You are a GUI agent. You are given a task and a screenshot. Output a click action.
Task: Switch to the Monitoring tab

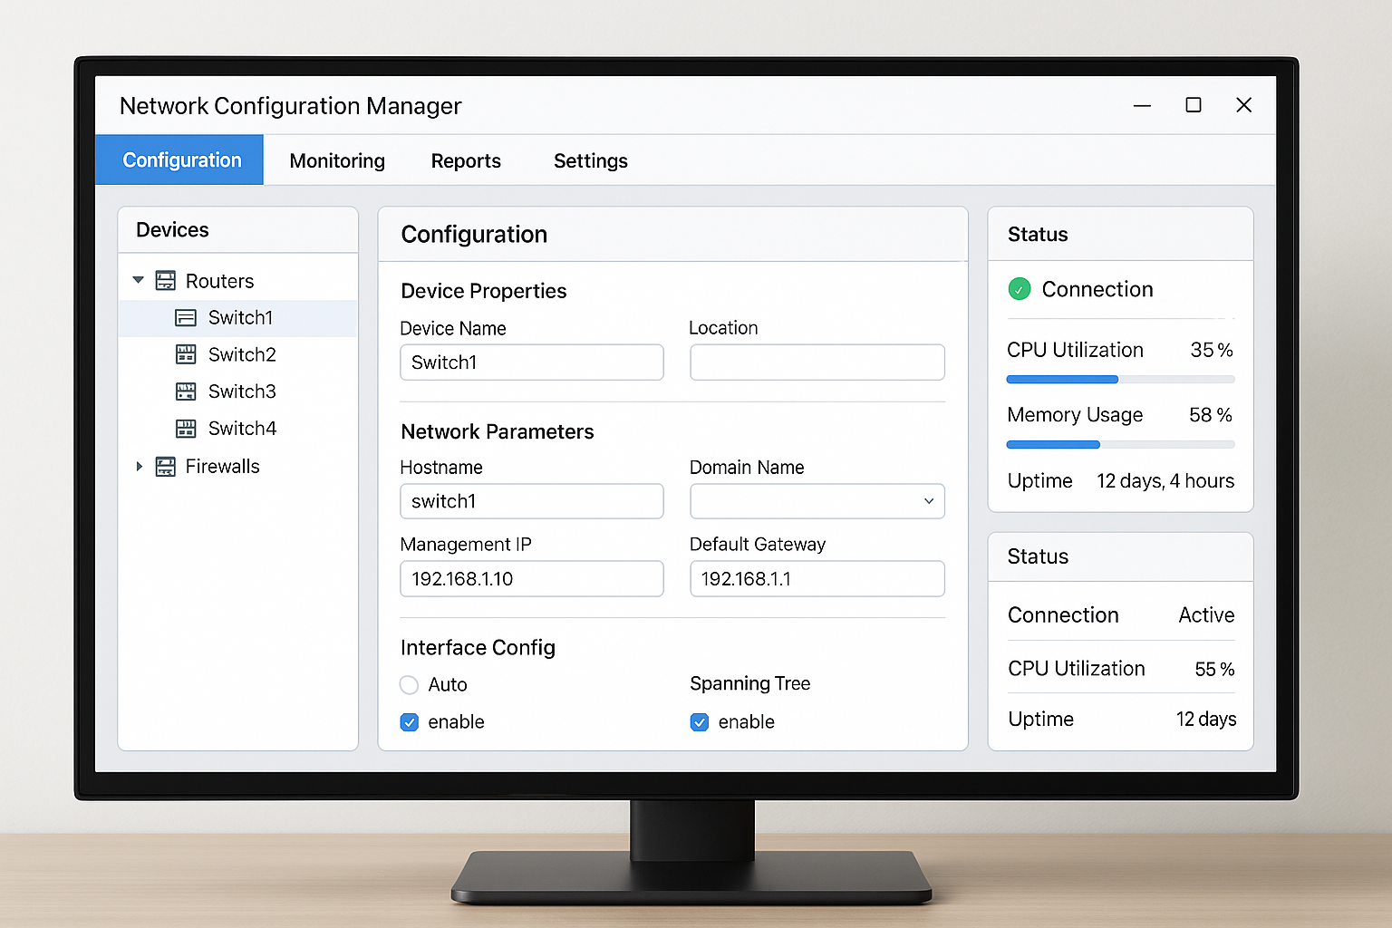(x=336, y=160)
